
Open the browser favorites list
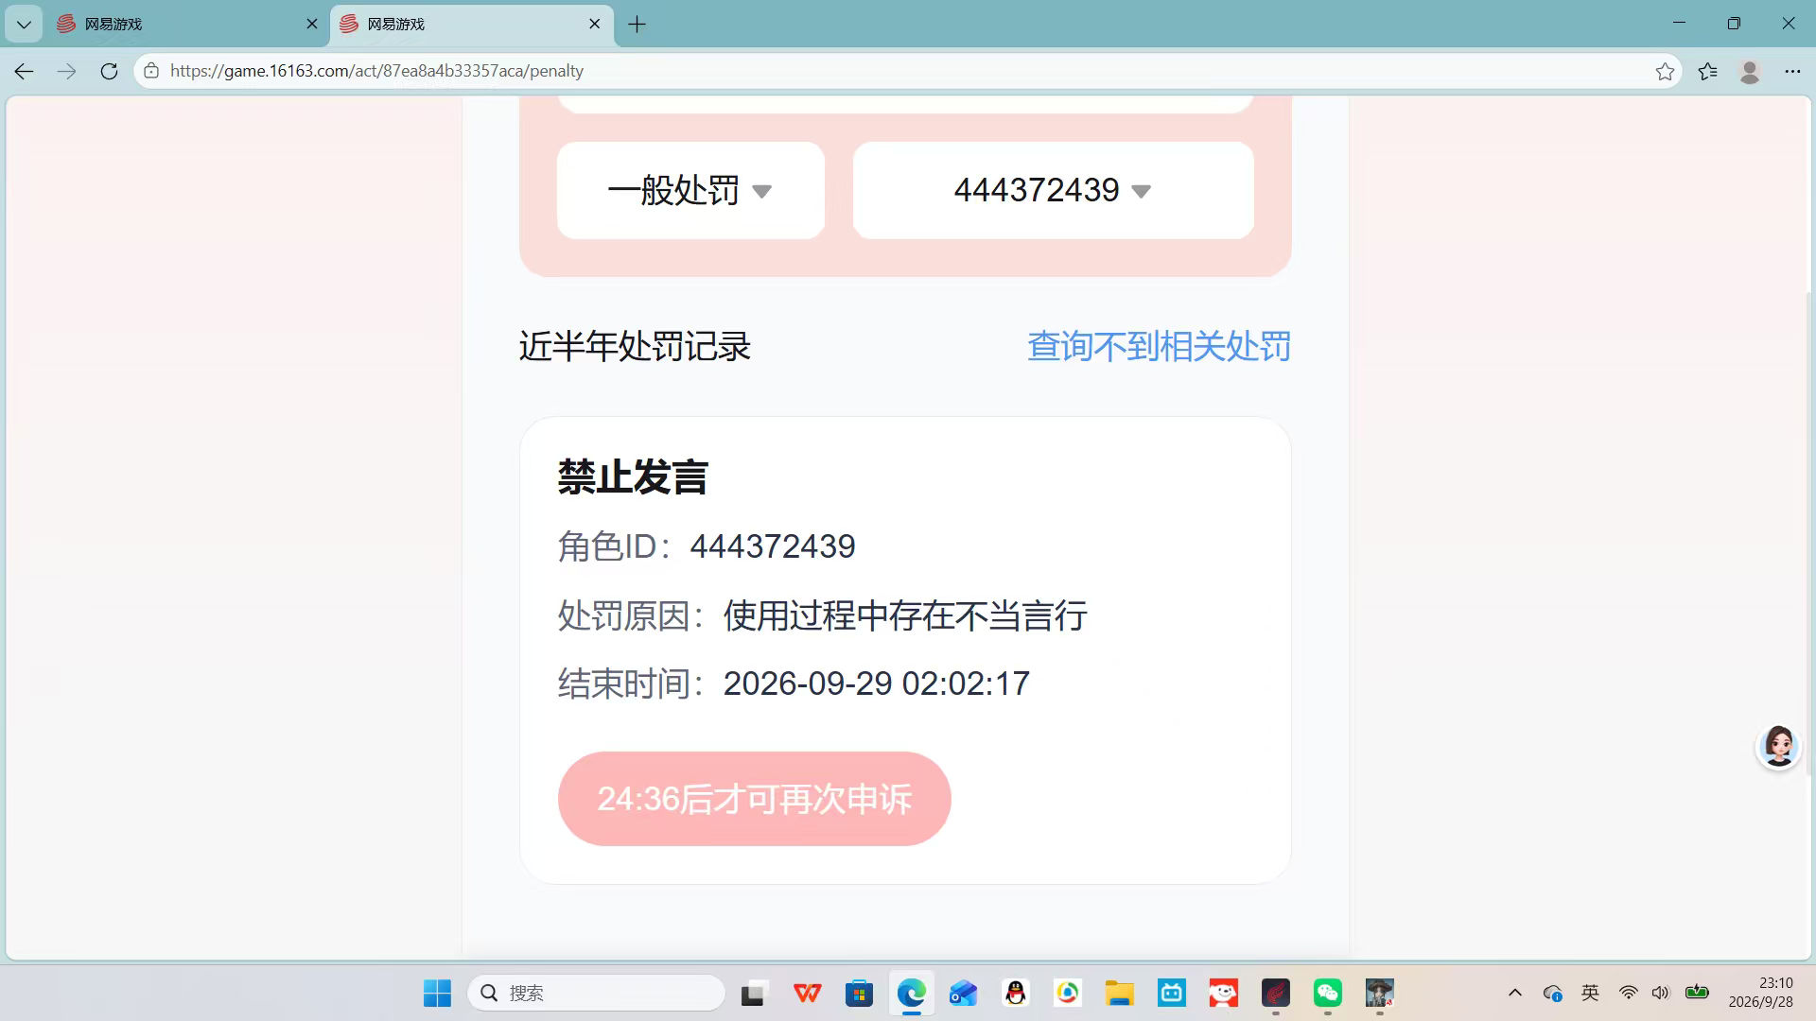[1707, 71]
